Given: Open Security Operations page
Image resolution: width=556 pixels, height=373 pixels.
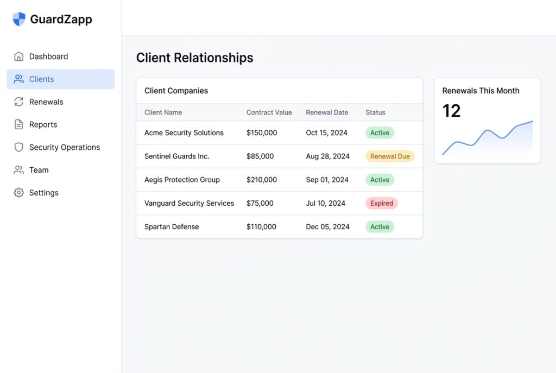Looking at the screenshot, I should point(61,147).
